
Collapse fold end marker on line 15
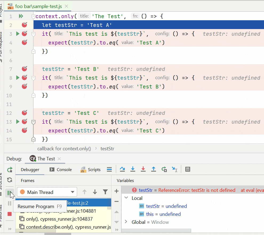coord(33,139)
